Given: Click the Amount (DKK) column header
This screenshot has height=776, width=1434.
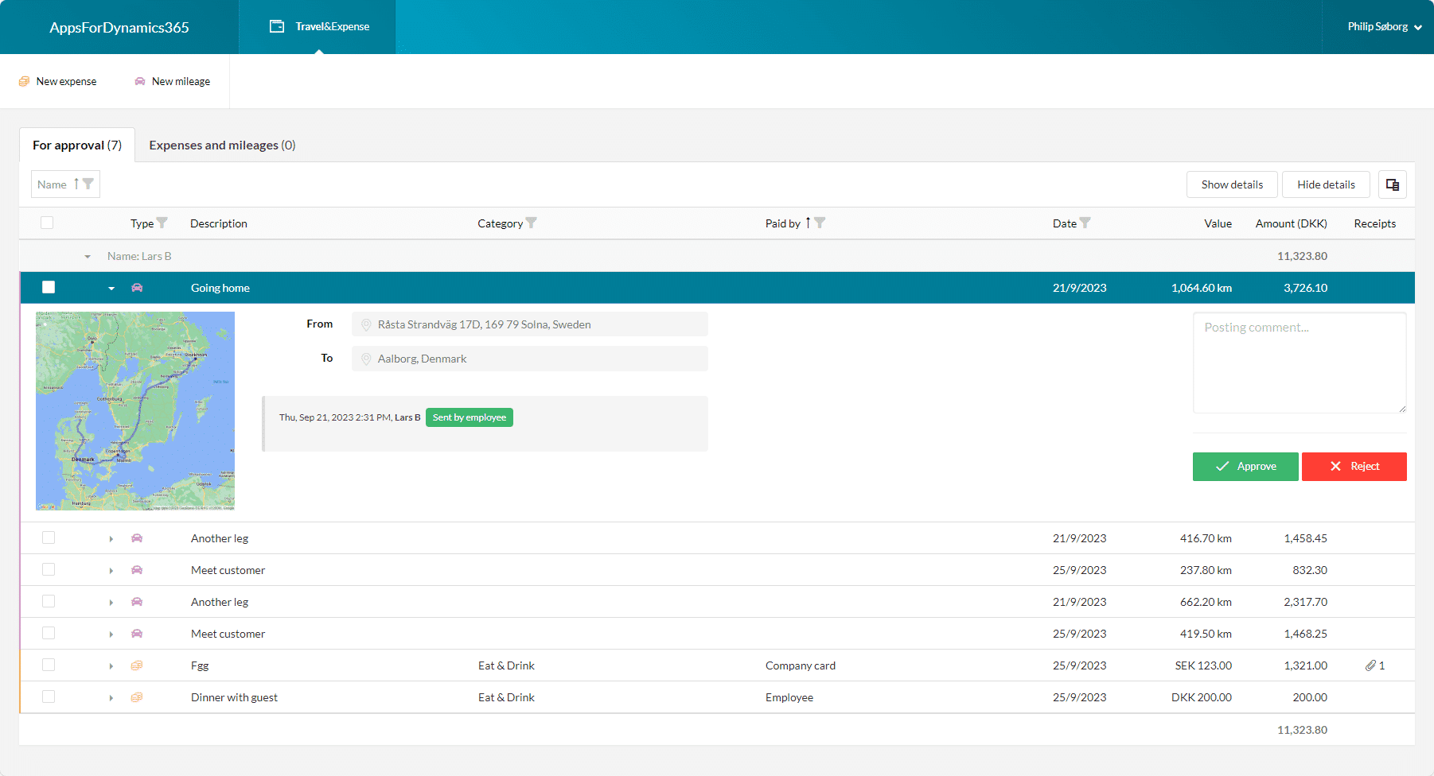Looking at the screenshot, I should pyautogui.click(x=1292, y=223).
